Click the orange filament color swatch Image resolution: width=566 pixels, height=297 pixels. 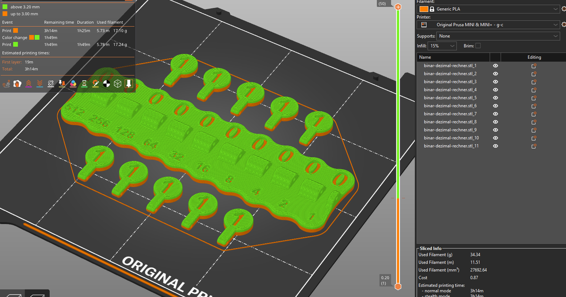pos(424,8)
